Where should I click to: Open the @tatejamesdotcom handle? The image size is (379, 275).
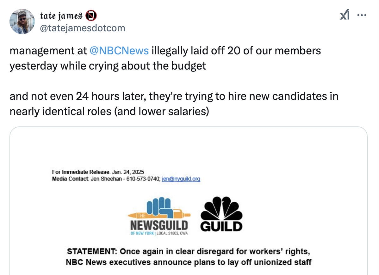click(82, 28)
